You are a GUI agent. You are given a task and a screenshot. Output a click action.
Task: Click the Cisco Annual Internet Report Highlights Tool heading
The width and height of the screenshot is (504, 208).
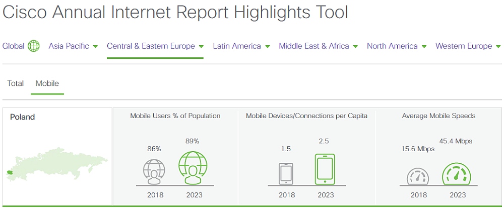pyautogui.click(x=175, y=12)
